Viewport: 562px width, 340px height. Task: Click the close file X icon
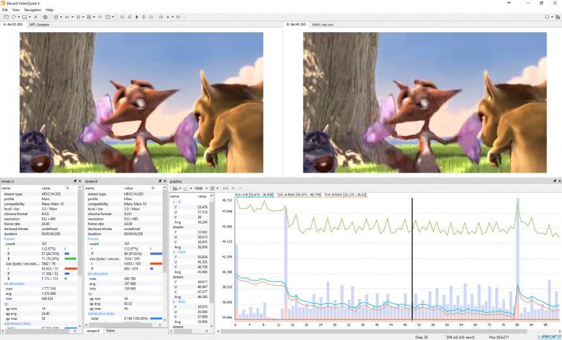tap(36, 17)
